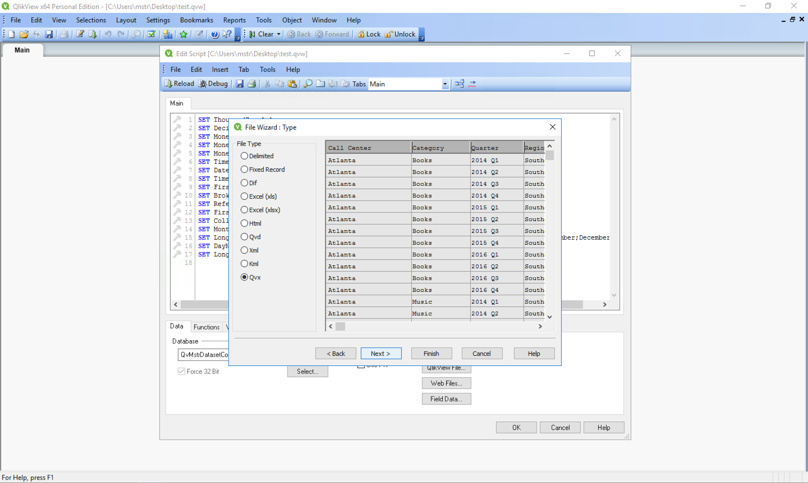Expand the Clear button dropdown arrow

pyautogui.click(x=279, y=34)
